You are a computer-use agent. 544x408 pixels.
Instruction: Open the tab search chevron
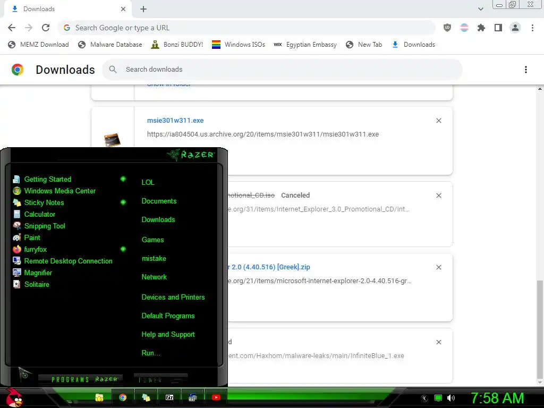pos(480,9)
